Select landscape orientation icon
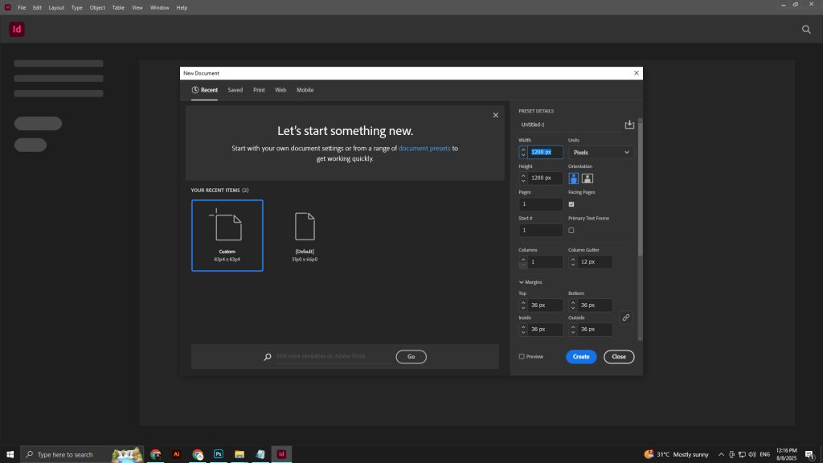The height and width of the screenshot is (463, 823). tap(588, 178)
